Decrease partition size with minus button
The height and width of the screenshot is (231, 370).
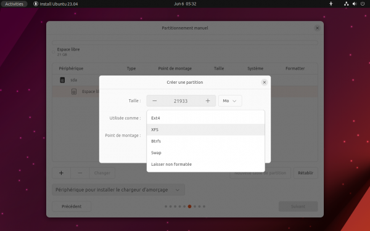pyautogui.click(x=155, y=101)
